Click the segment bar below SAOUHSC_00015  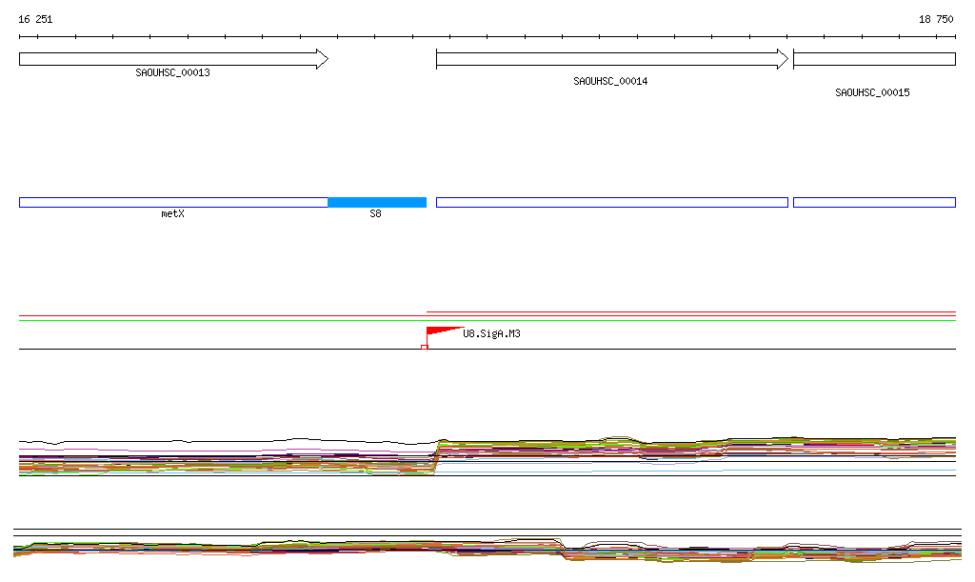873,202
